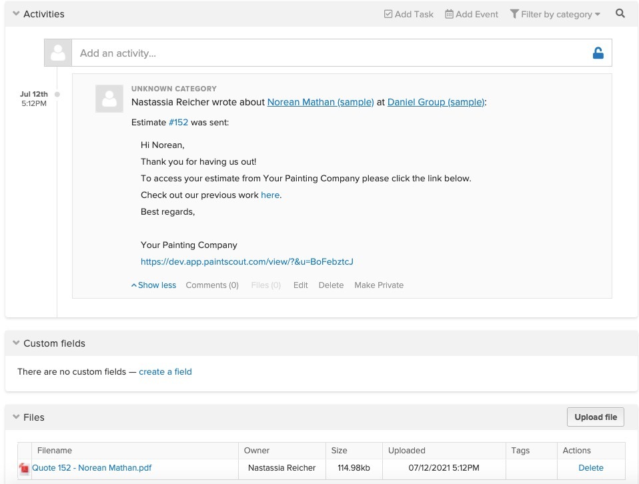Toggle the privacy lock icon in activity box
This screenshot has height=484, width=639.
click(598, 53)
